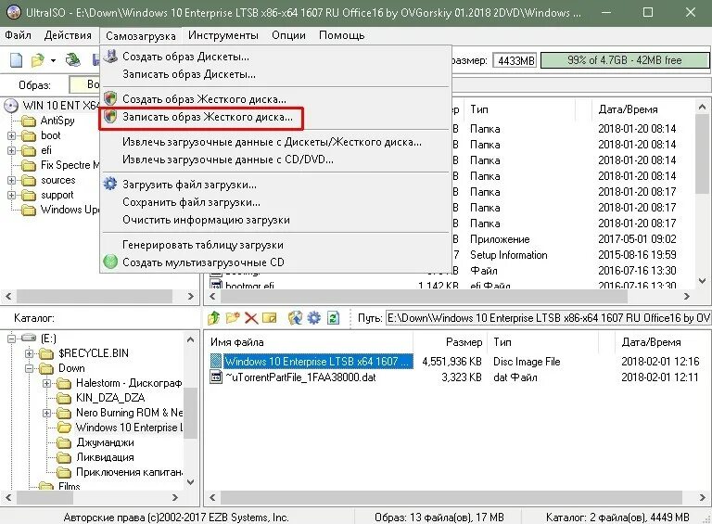Select the Windows 10 Enterprise LTSB x64 1607 file

[x=318, y=362]
